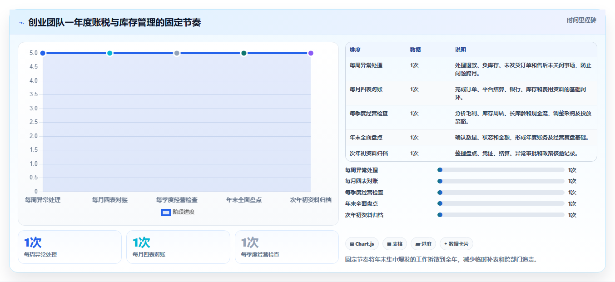This screenshot has width=615, height=282.
Task: Click the 年末全面盘点 x-axis label
Action: 244,200
